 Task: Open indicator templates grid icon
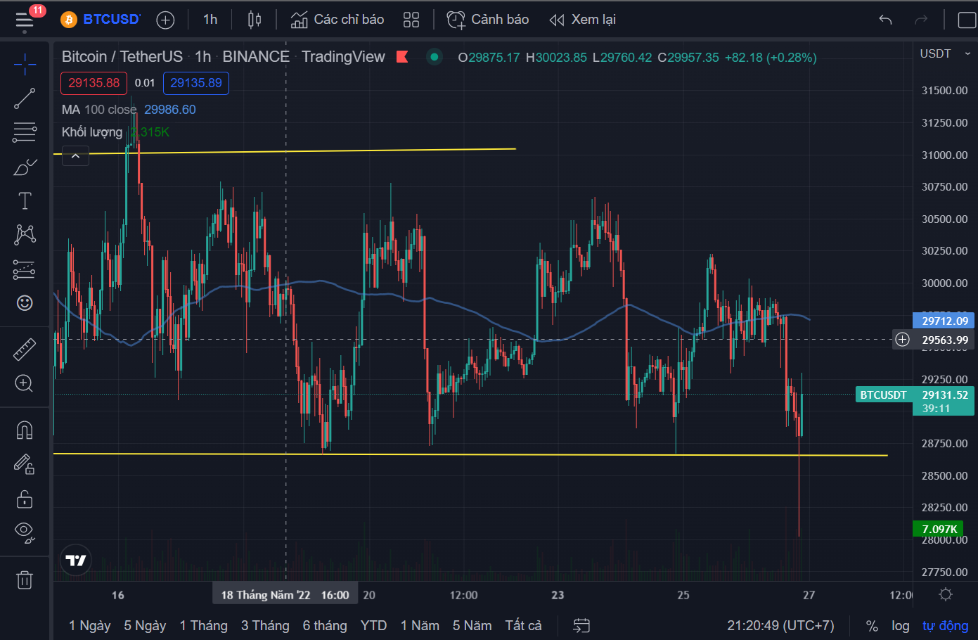tap(411, 20)
